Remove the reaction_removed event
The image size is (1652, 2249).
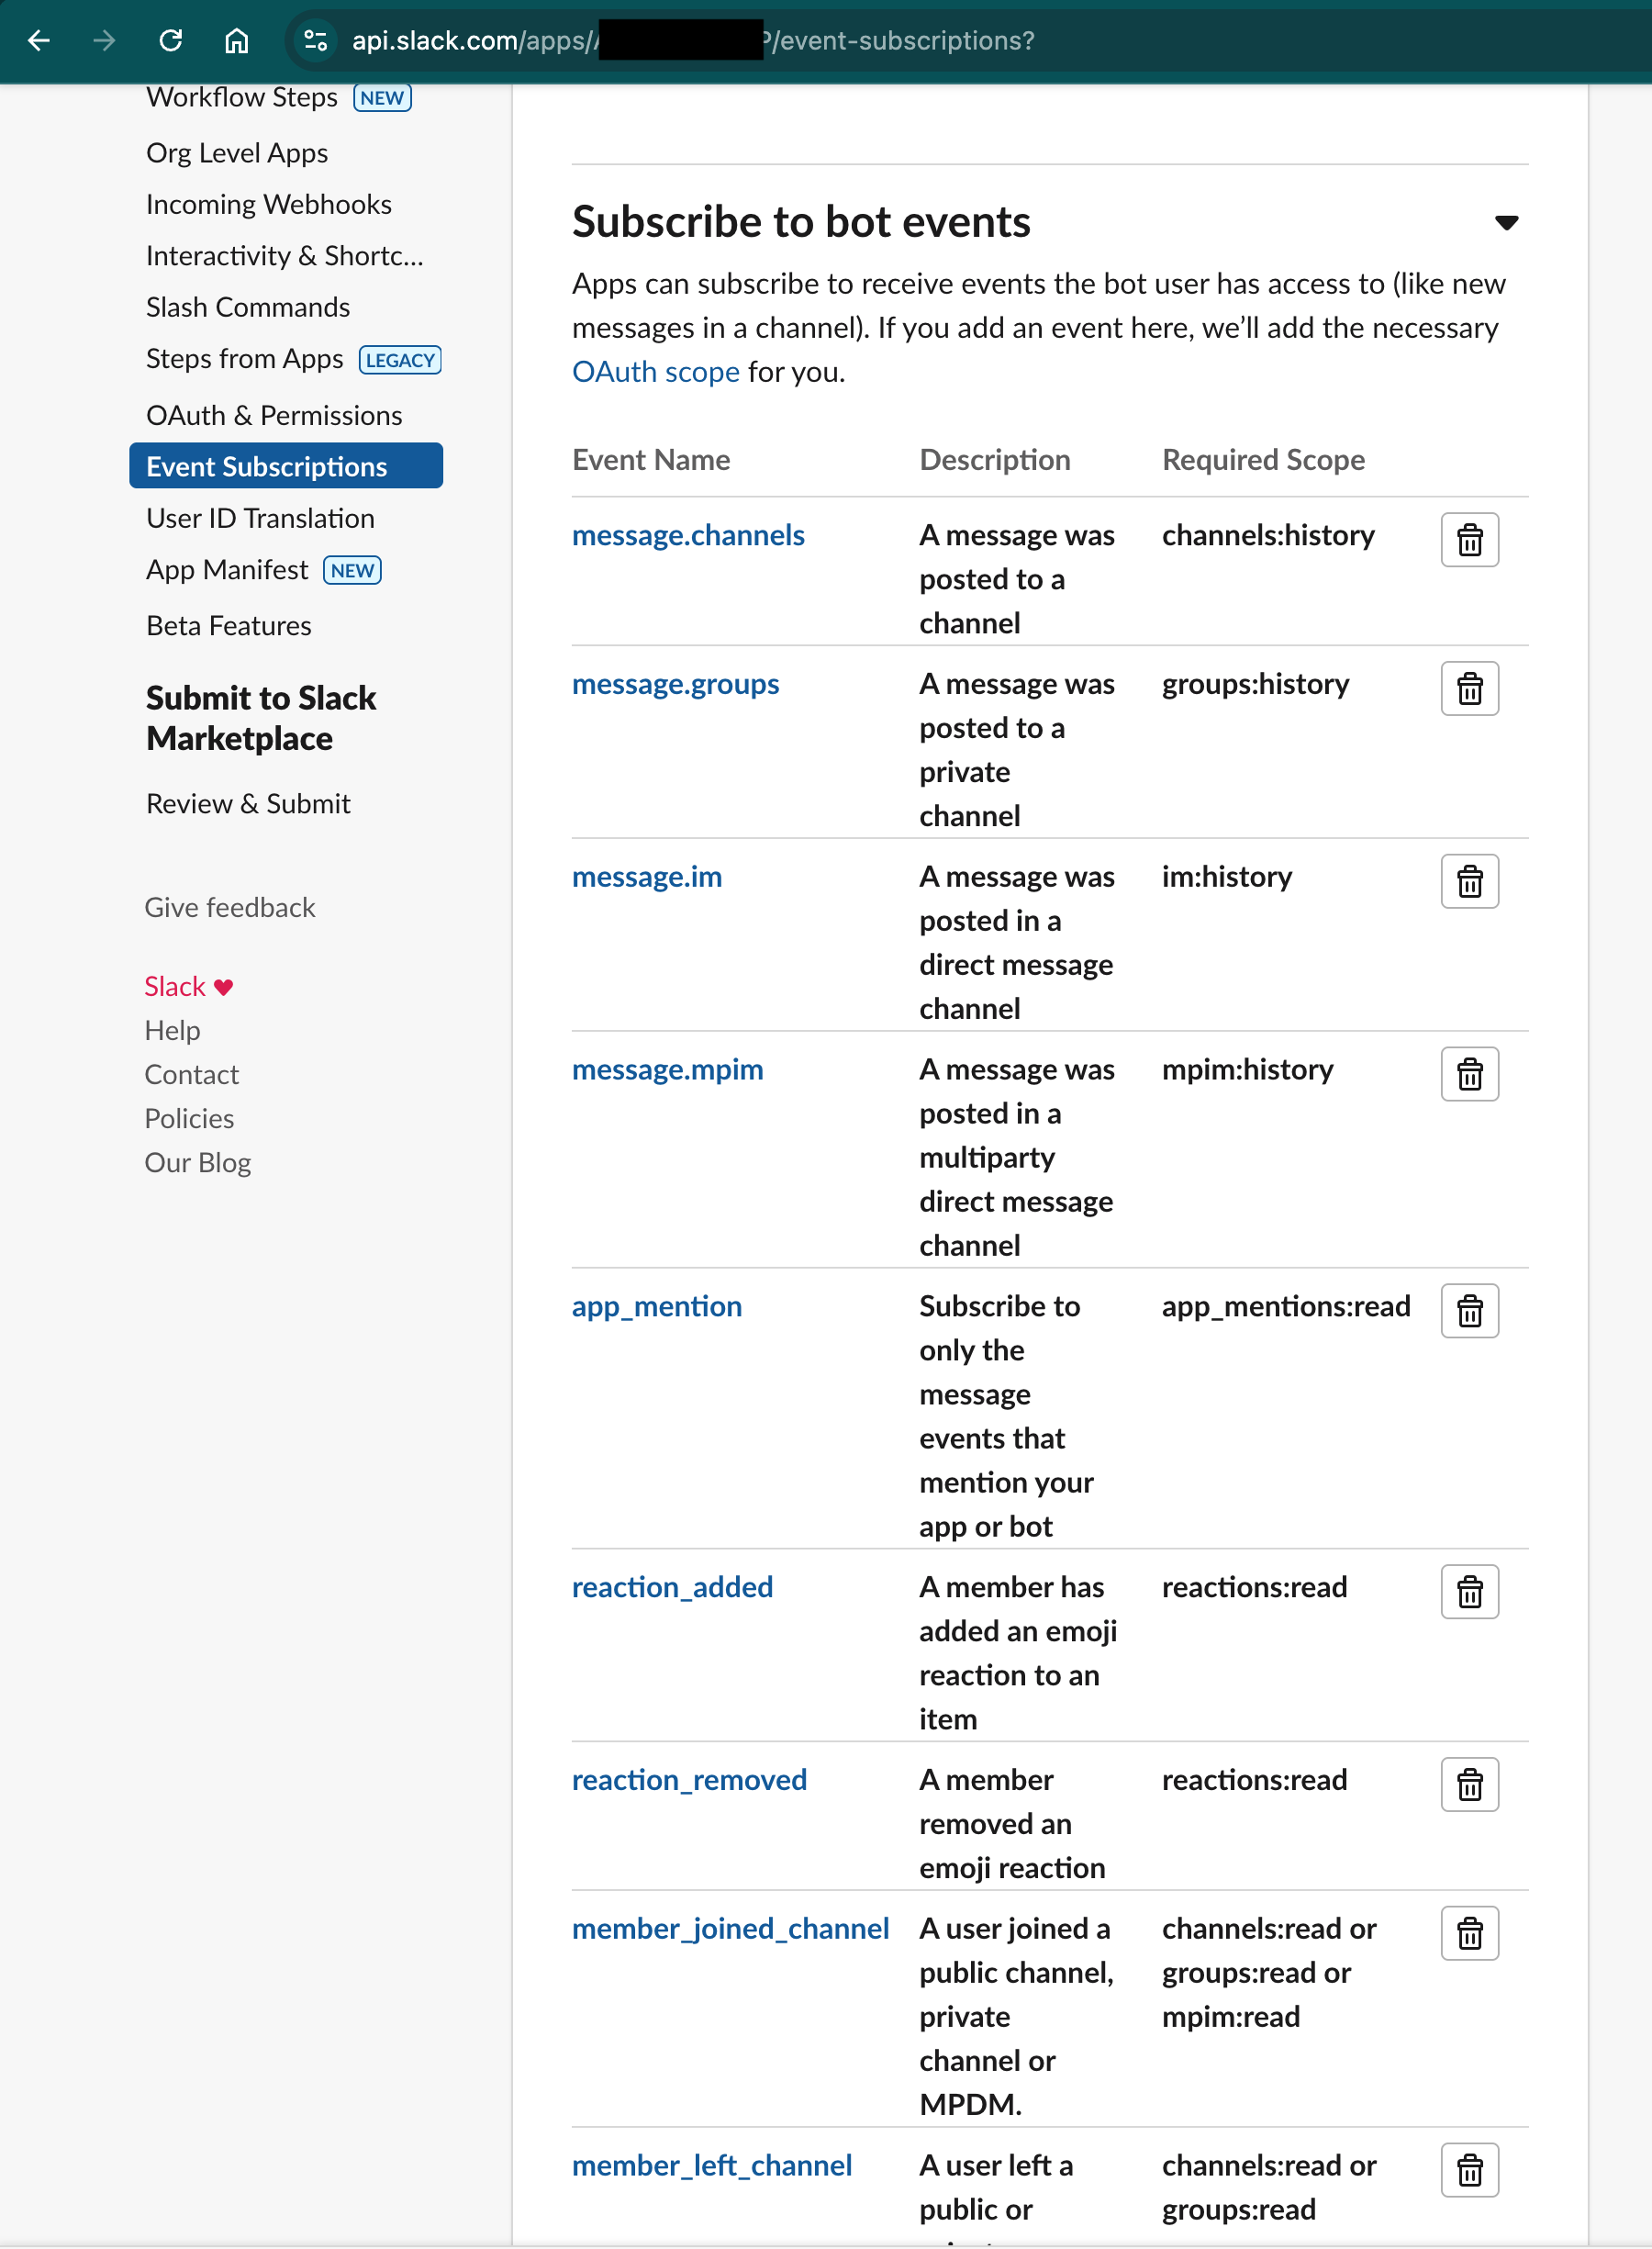(x=1469, y=1784)
